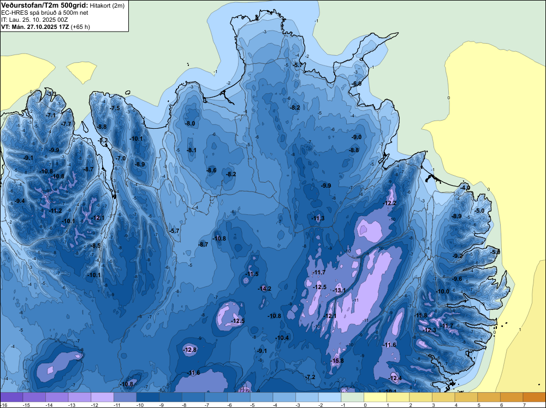Click the '-11.8' temperature value

420,315
